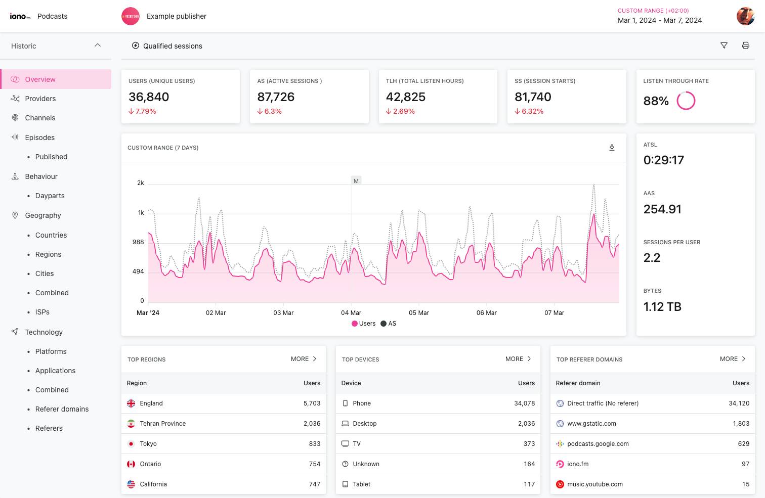Open the Referer domains sidebar link
This screenshot has height=498, width=765.
[x=62, y=409]
